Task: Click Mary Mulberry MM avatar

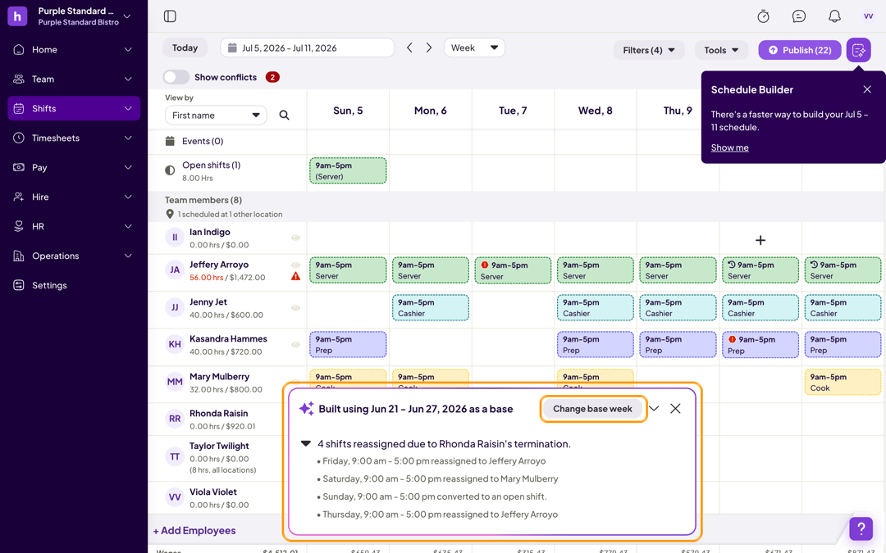Action: click(x=175, y=382)
